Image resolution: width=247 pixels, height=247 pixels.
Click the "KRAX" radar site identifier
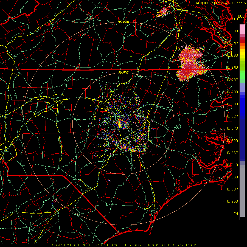(x=154, y=245)
